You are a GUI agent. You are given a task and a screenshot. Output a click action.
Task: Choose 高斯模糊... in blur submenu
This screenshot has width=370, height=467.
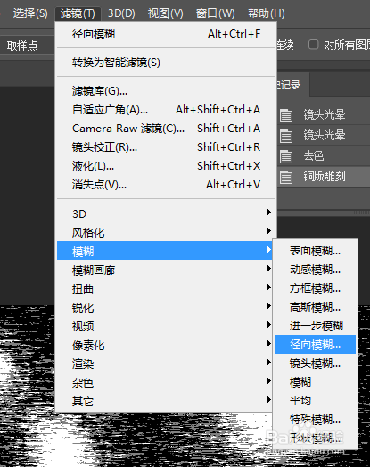[315, 307]
